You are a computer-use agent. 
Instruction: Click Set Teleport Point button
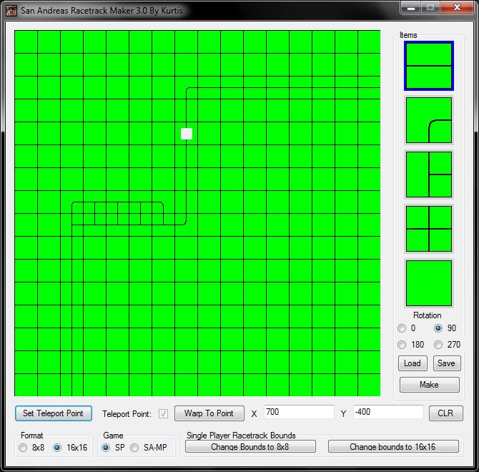click(x=53, y=413)
